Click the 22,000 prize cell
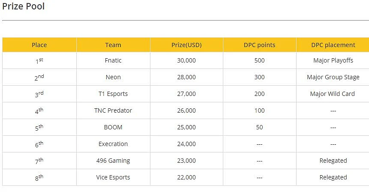The image size is (369, 194). (186, 177)
